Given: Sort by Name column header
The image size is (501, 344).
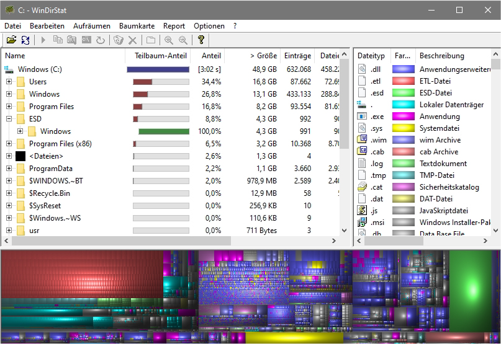Looking at the screenshot, I should tap(63, 56).
